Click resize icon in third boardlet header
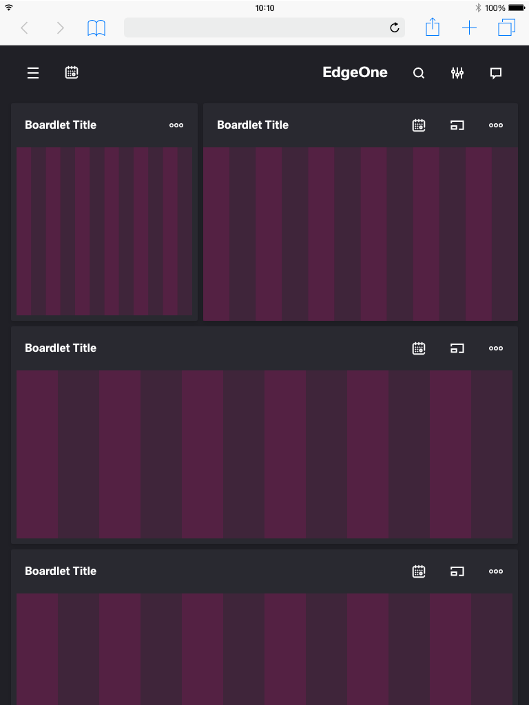The width and height of the screenshot is (529, 705). click(457, 348)
